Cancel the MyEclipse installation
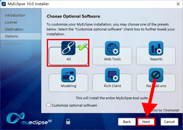Viewport: 183px width, 130px height. (169, 122)
